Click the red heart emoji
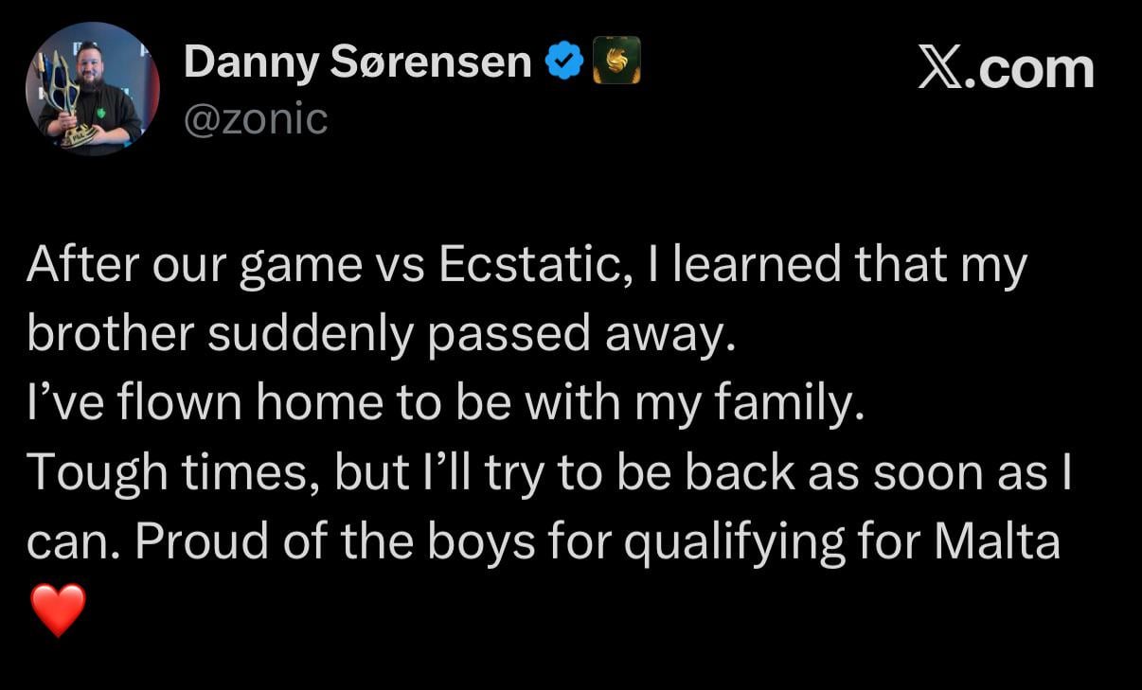 point(58,610)
